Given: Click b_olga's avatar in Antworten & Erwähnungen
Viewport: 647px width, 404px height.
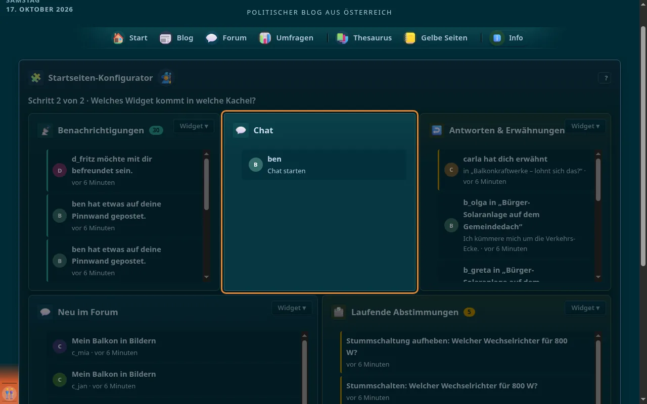Looking at the screenshot, I should pos(451,225).
